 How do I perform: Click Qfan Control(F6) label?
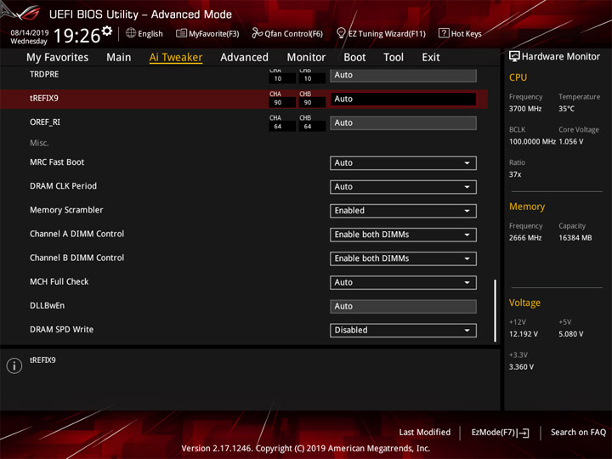[x=293, y=33]
